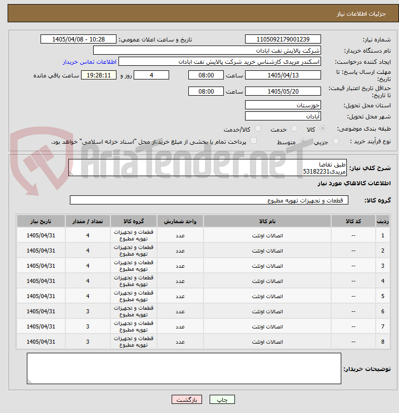399x413 pixels.
Task: Click اتصالات اوتلت in row 5
Action: (267, 296)
